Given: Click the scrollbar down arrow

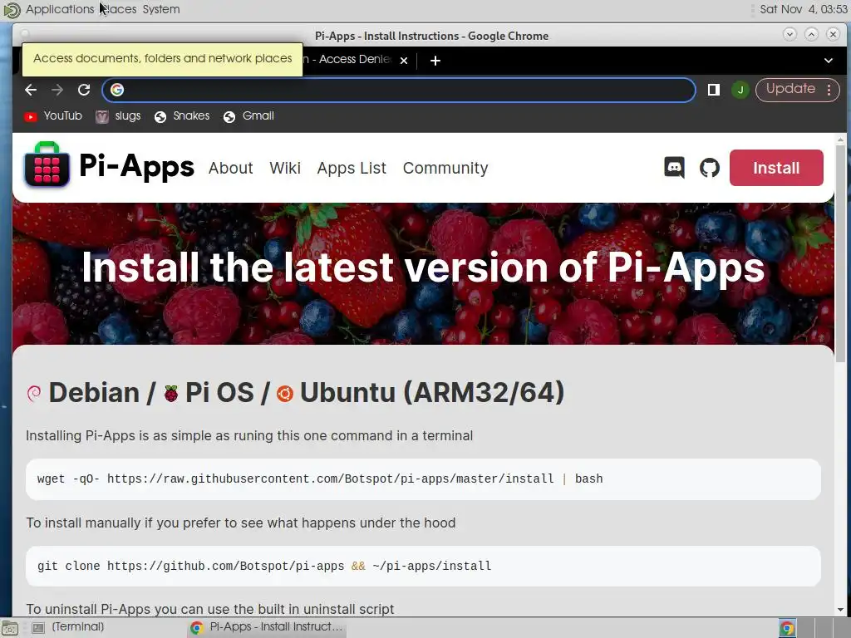Looking at the screenshot, I should tap(841, 609).
